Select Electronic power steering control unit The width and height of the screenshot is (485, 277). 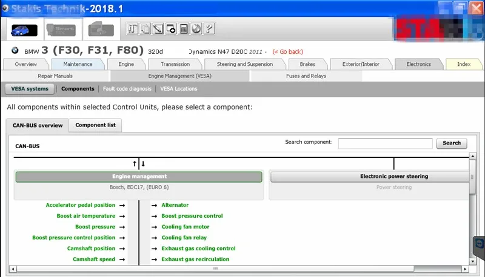click(370, 177)
